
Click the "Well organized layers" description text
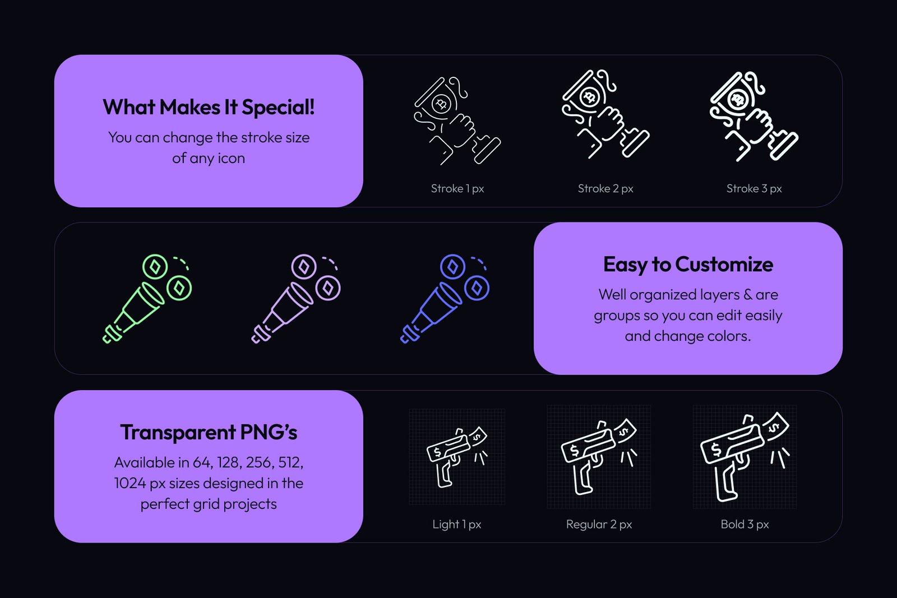[x=688, y=315]
